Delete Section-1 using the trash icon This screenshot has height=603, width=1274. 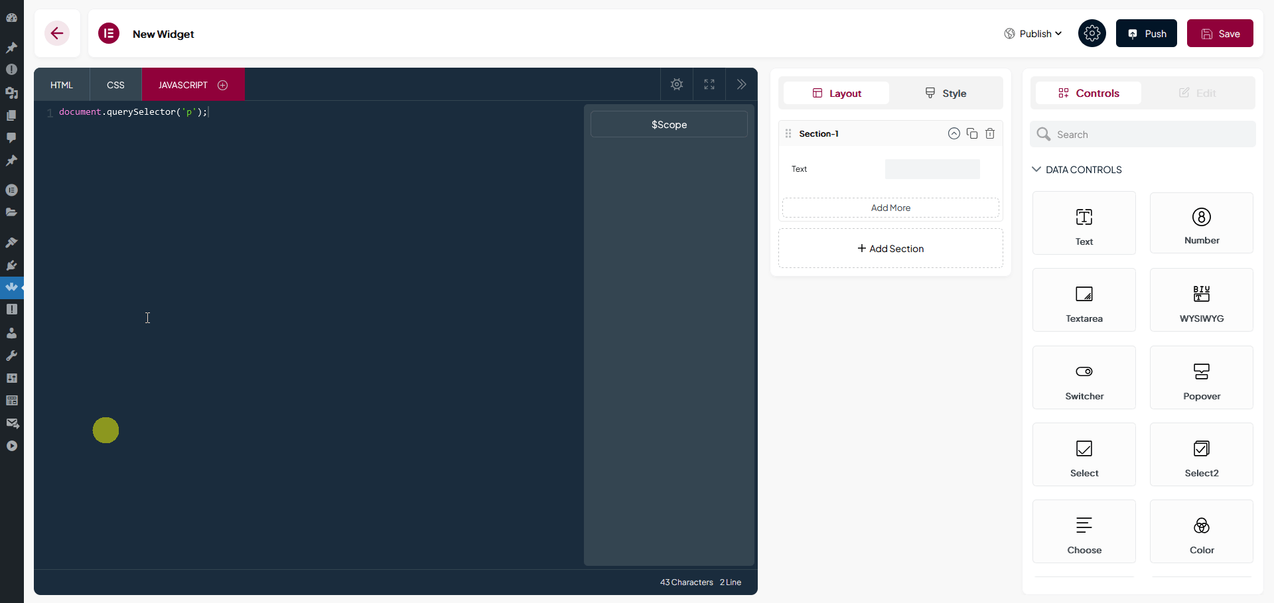tap(990, 133)
